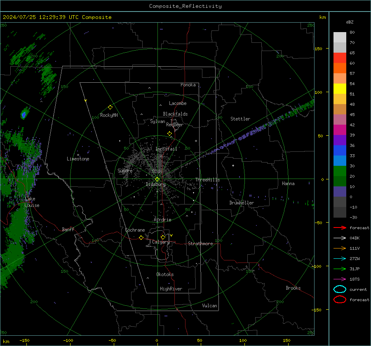Click the Sylvan label on map
Image resolution: width=371 pixels, height=346 pixels.
click(x=157, y=121)
